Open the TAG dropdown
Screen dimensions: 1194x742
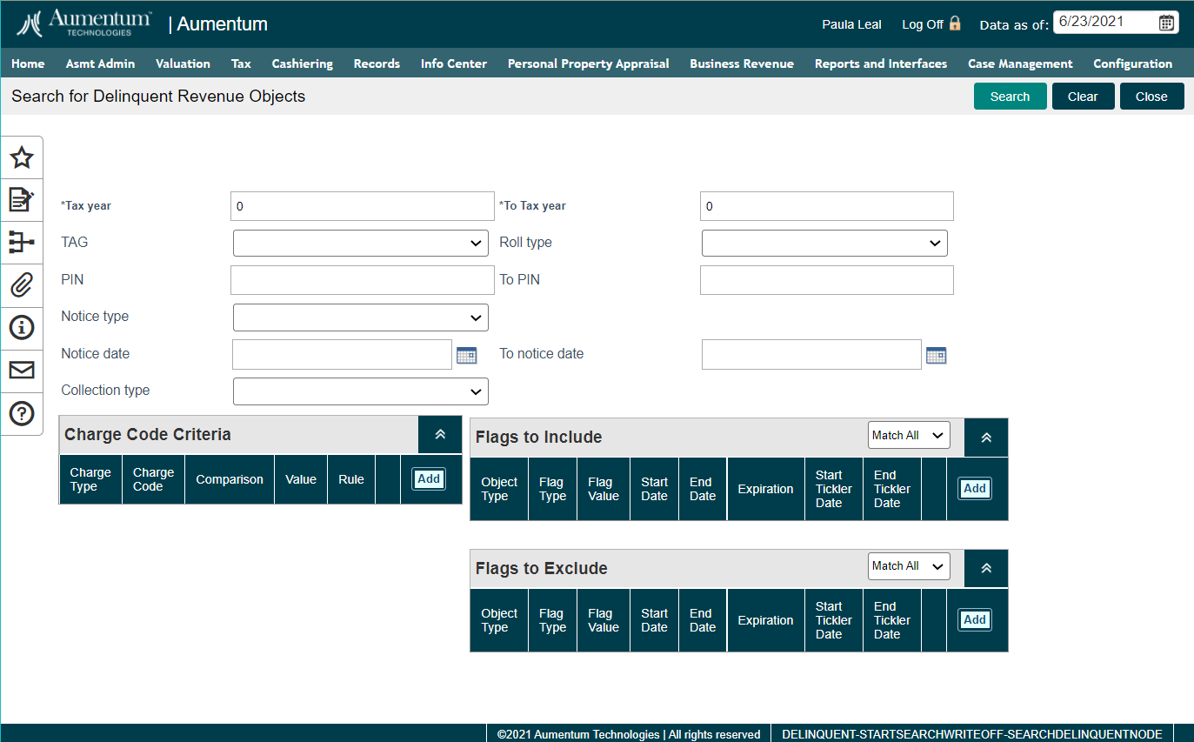click(361, 244)
